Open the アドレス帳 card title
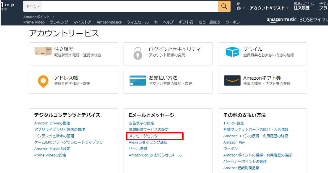 pyautogui.click(x=66, y=78)
